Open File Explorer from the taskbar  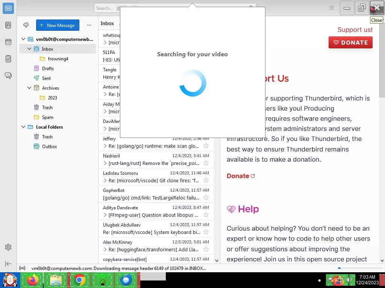(x=56, y=280)
